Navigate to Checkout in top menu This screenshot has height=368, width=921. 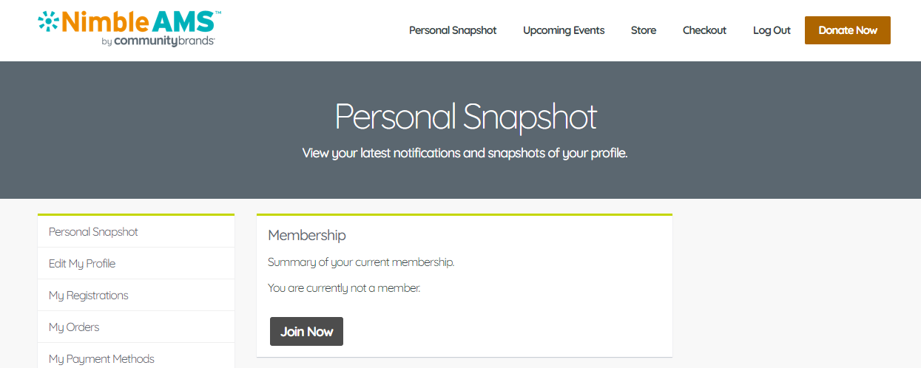click(x=704, y=30)
